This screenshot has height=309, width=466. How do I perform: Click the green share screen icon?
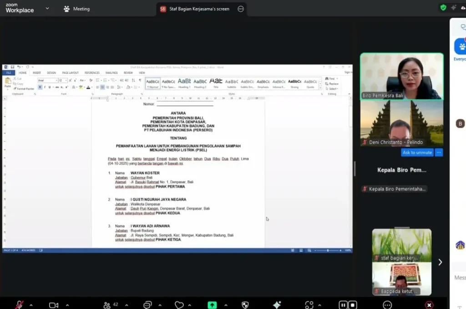212,305
